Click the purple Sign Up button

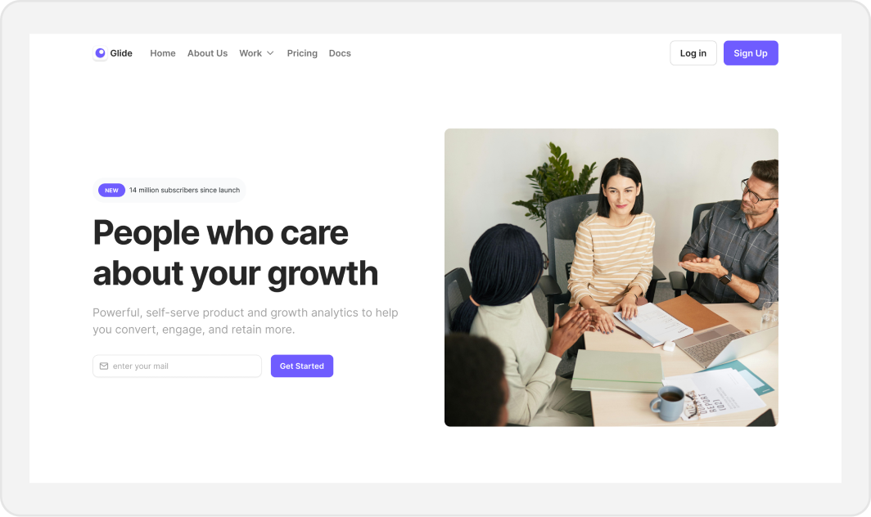pos(751,53)
